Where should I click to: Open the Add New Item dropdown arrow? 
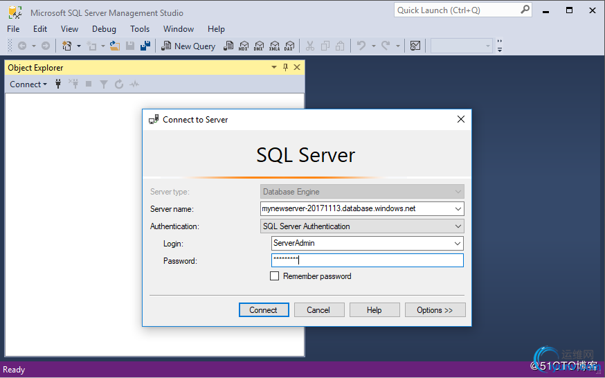(x=102, y=46)
